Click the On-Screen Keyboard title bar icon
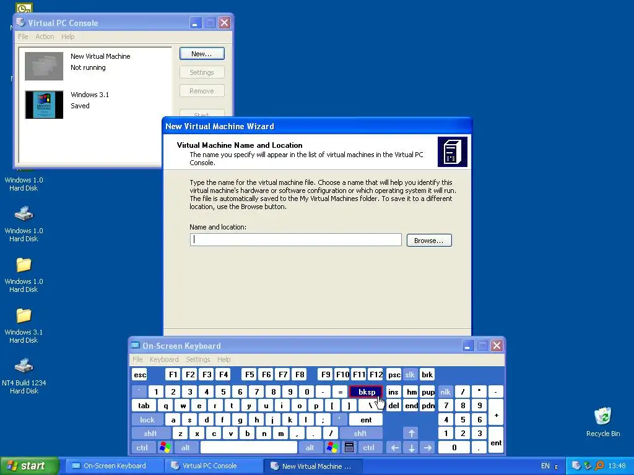The height and width of the screenshot is (475, 634). tap(136, 345)
